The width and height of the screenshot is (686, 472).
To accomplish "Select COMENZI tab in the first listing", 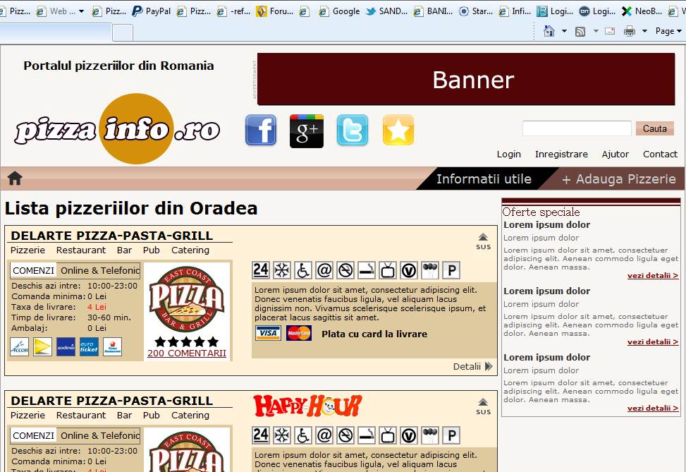I will 33,271.
